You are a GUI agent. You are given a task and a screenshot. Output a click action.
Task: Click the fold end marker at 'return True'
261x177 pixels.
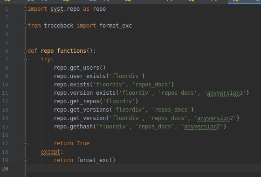click(x=25, y=143)
